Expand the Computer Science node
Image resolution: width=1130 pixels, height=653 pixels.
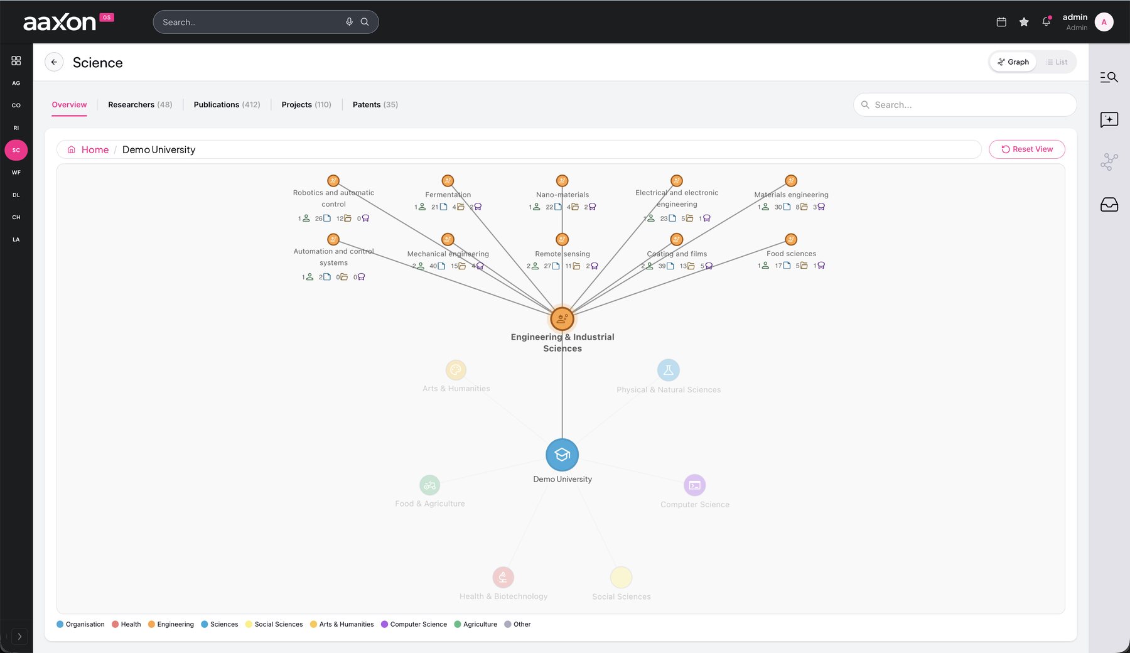(x=694, y=485)
